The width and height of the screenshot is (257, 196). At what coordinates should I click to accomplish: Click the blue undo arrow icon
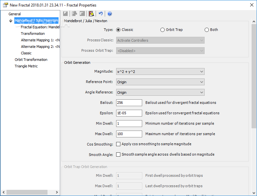(101, 14)
